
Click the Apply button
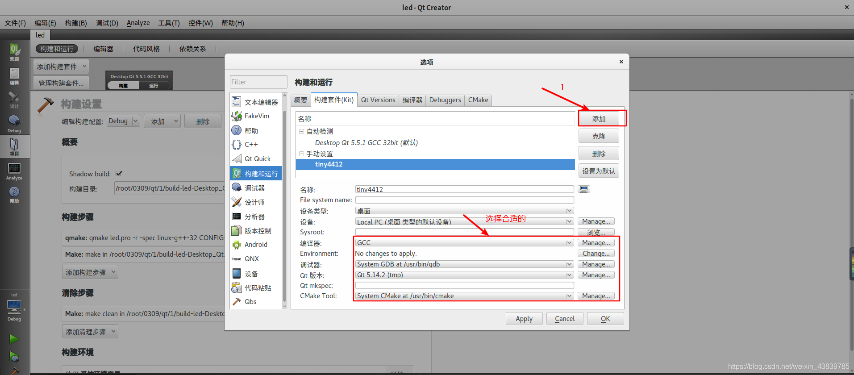(x=524, y=319)
